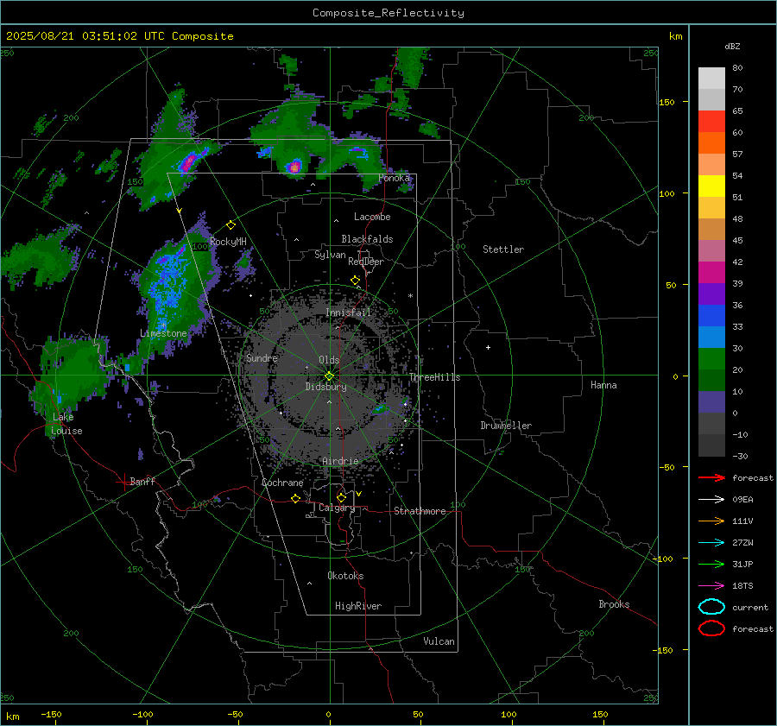The image size is (777, 726).
Task: Click the Innisfail town label
Action: coord(348,312)
